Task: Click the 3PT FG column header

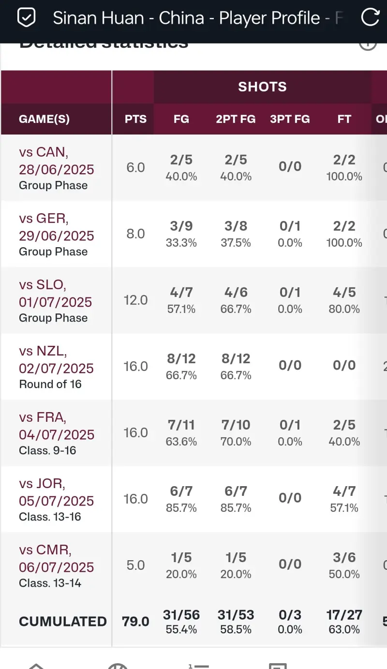Action: click(290, 119)
